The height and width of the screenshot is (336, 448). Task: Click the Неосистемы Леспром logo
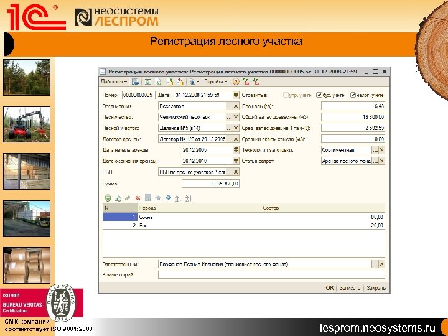pos(116,17)
